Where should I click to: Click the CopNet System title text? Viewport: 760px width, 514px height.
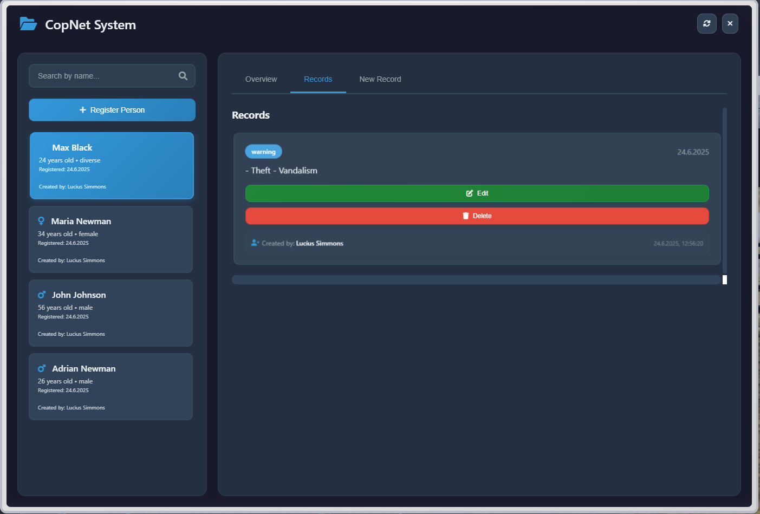pos(90,25)
